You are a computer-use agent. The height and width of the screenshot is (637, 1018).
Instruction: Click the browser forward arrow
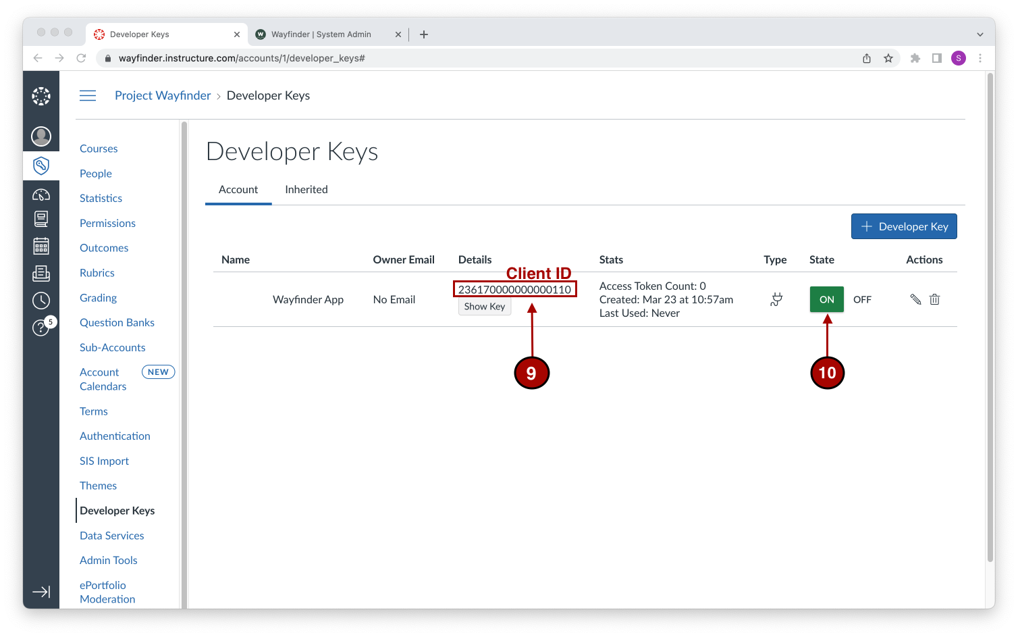(x=59, y=58)
